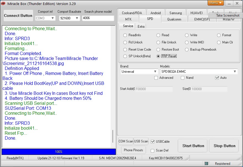243x167 pixels.
Task: Open the Comport inf COM3 dropdown
Action: click(53, 18)
